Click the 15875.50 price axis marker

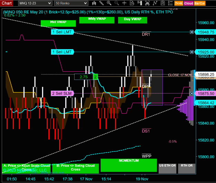(205, 93)
